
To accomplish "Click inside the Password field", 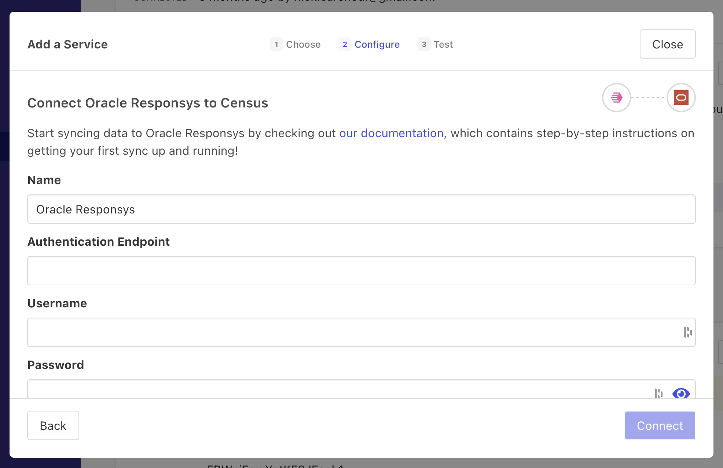I will coord(337,390).
